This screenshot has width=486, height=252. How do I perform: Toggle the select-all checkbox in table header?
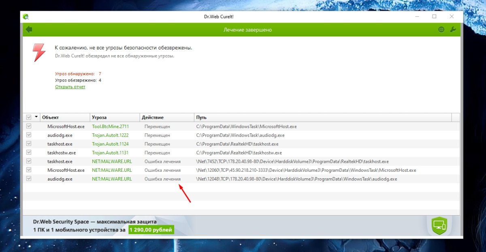coord(29,117)
